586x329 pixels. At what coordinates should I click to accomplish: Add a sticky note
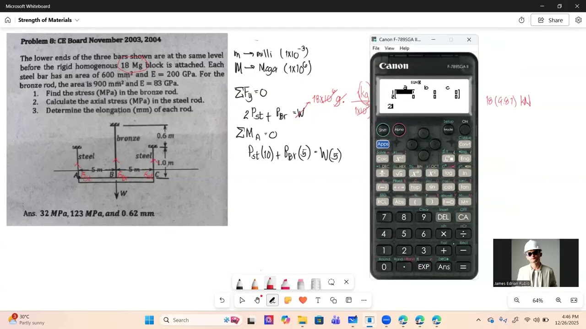288,300
